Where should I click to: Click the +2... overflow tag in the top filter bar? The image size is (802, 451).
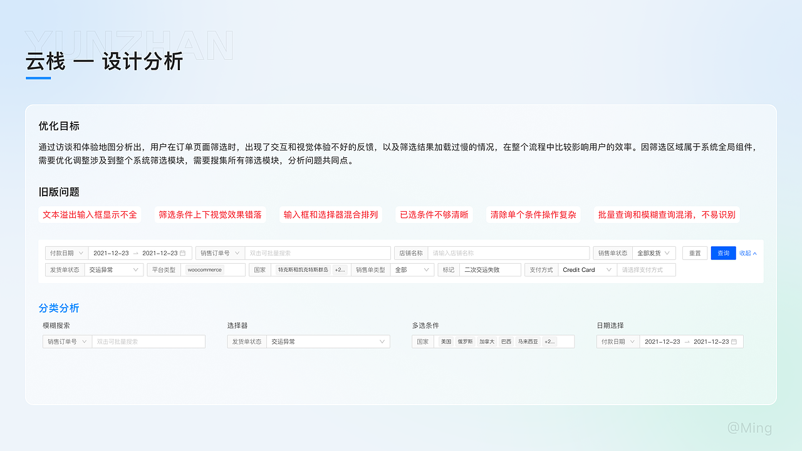[340, 270]
